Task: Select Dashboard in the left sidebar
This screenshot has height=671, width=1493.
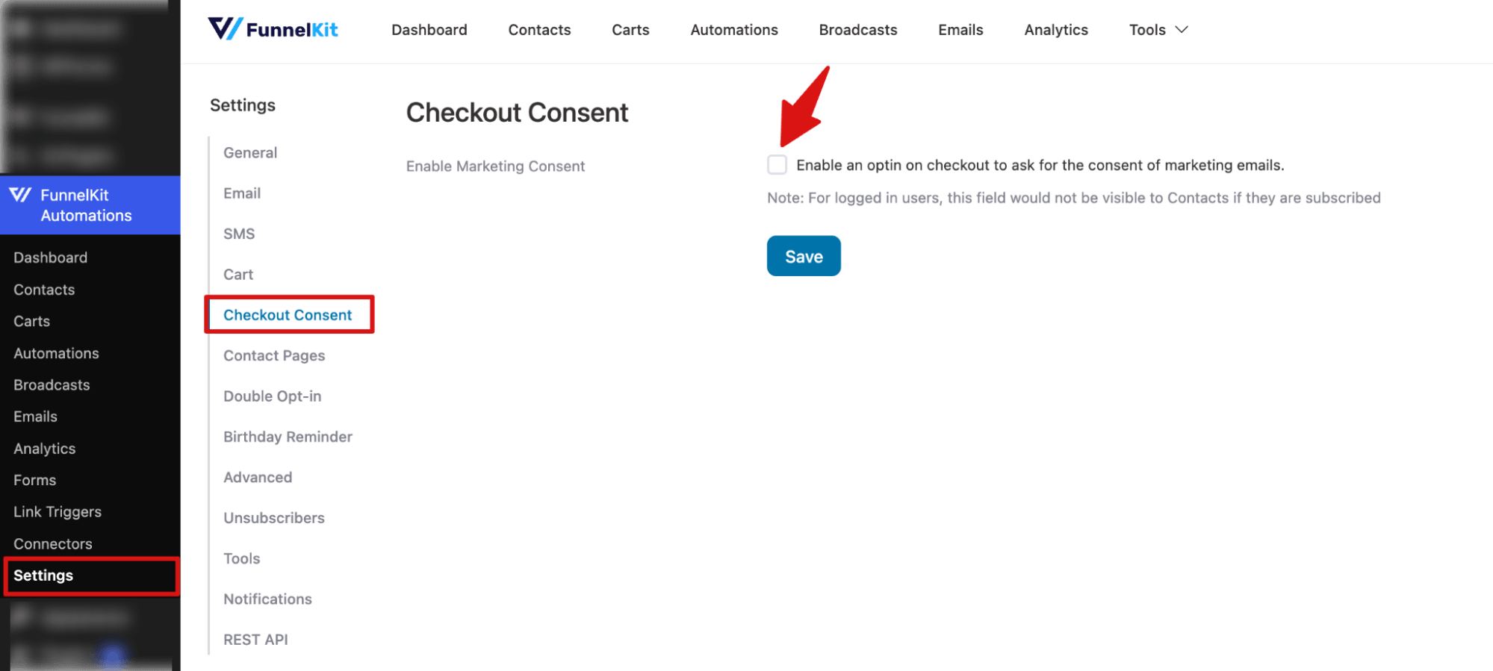Action: tap(50, 257)
